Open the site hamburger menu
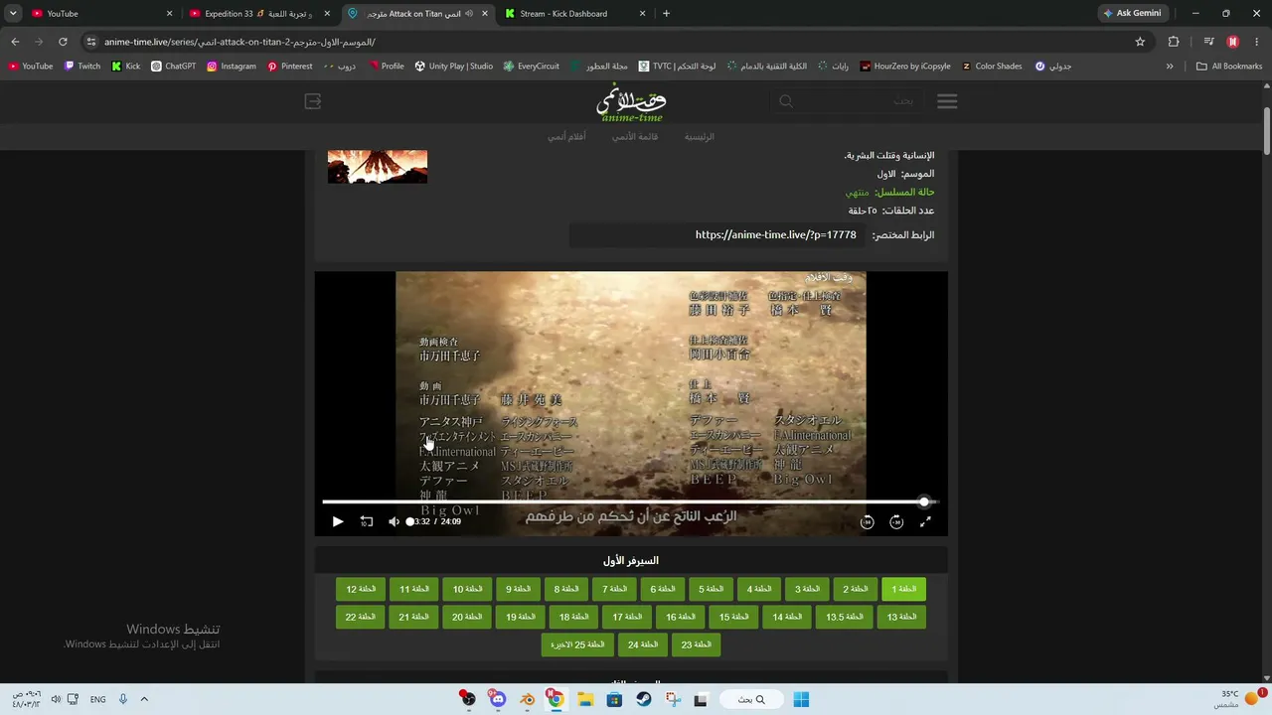Viewport: 1272px width, 715px height. [947, 101]
